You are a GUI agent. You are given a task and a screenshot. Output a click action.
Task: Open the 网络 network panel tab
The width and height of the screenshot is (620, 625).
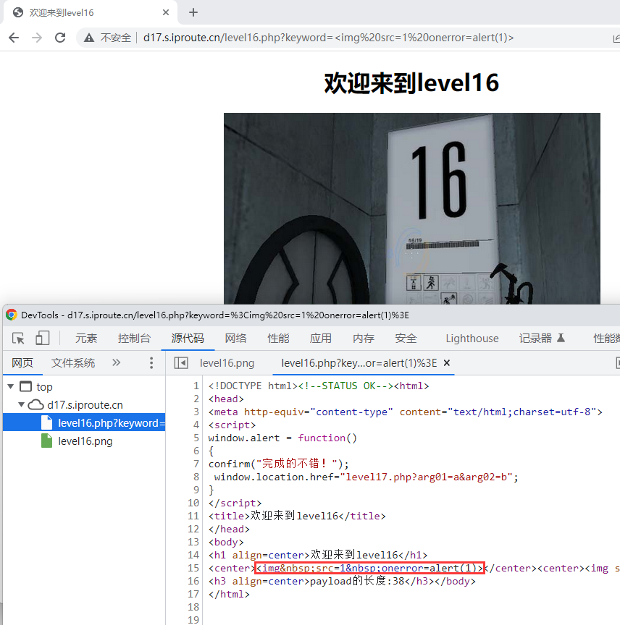[x=236, y=339]
